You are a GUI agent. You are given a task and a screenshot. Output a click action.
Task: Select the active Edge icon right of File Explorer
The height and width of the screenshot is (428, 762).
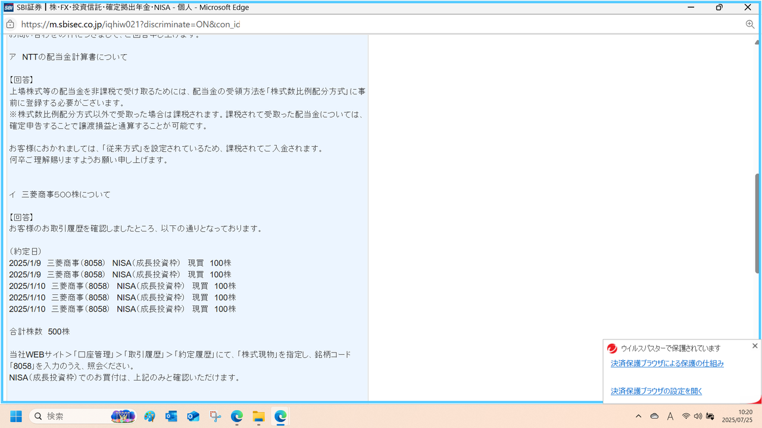coord(280,416)
